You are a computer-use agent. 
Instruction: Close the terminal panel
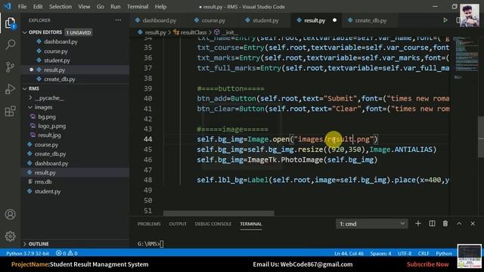click(x=473, y=224)
